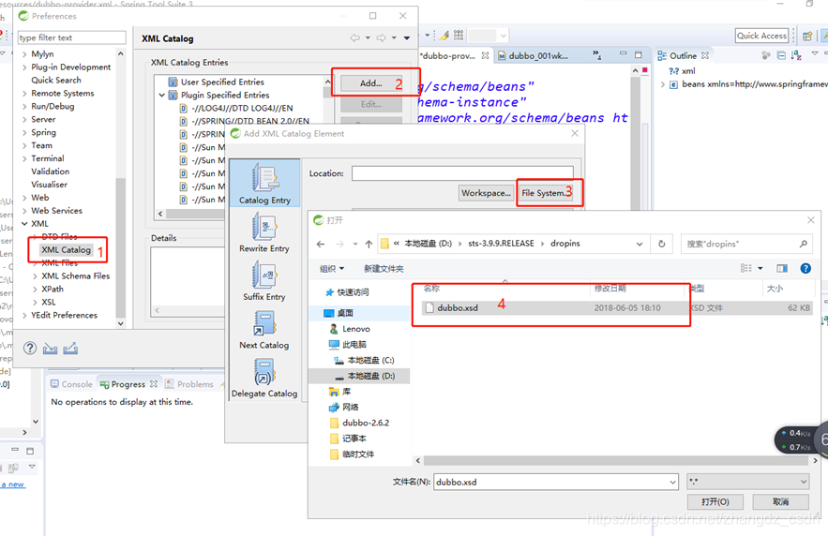Open the Console view tab
The image size is (828, 536).
[71, 384]
